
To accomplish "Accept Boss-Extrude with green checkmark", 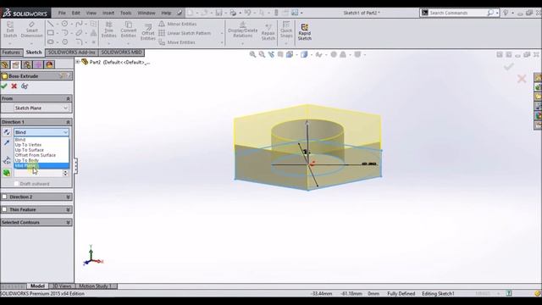I will pyautogui.click(x=4, y=86).
